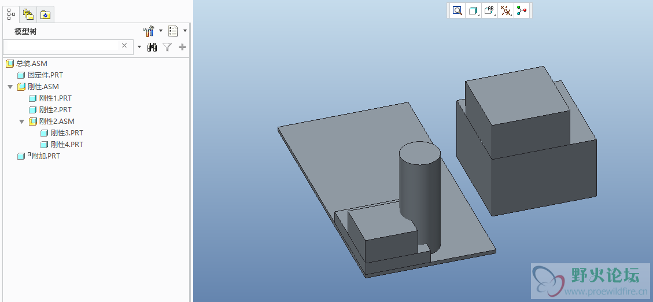Expand the dropdown arrow beside settings hammer icon

(161, 31)
